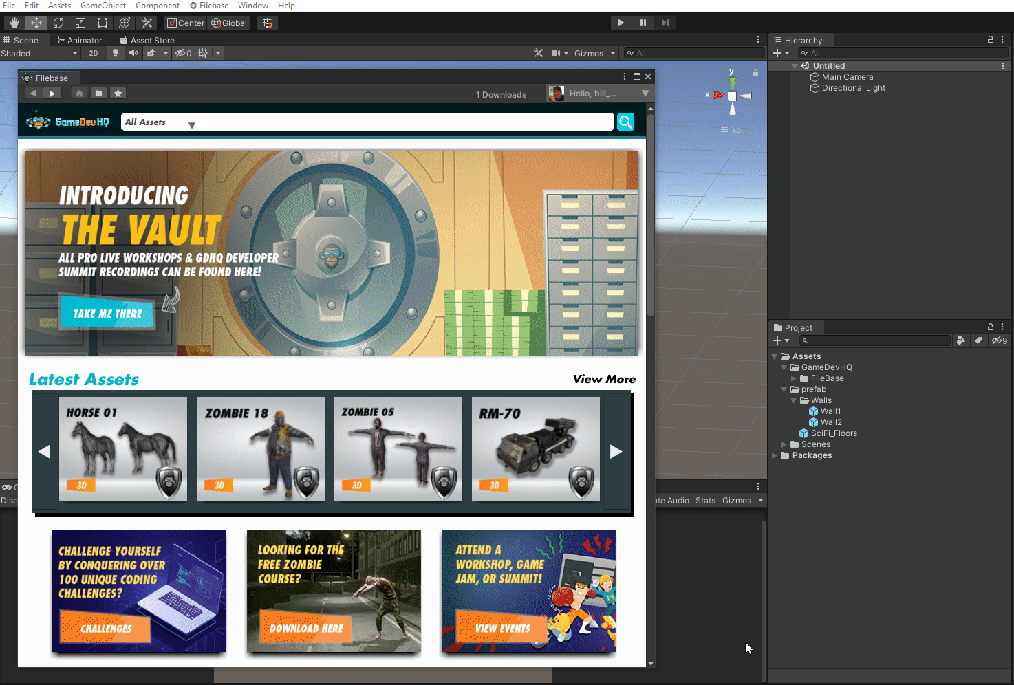Open custom editor tools in main toolbar
This screenshot has height=685, width=1014.
tap(147, 23)
